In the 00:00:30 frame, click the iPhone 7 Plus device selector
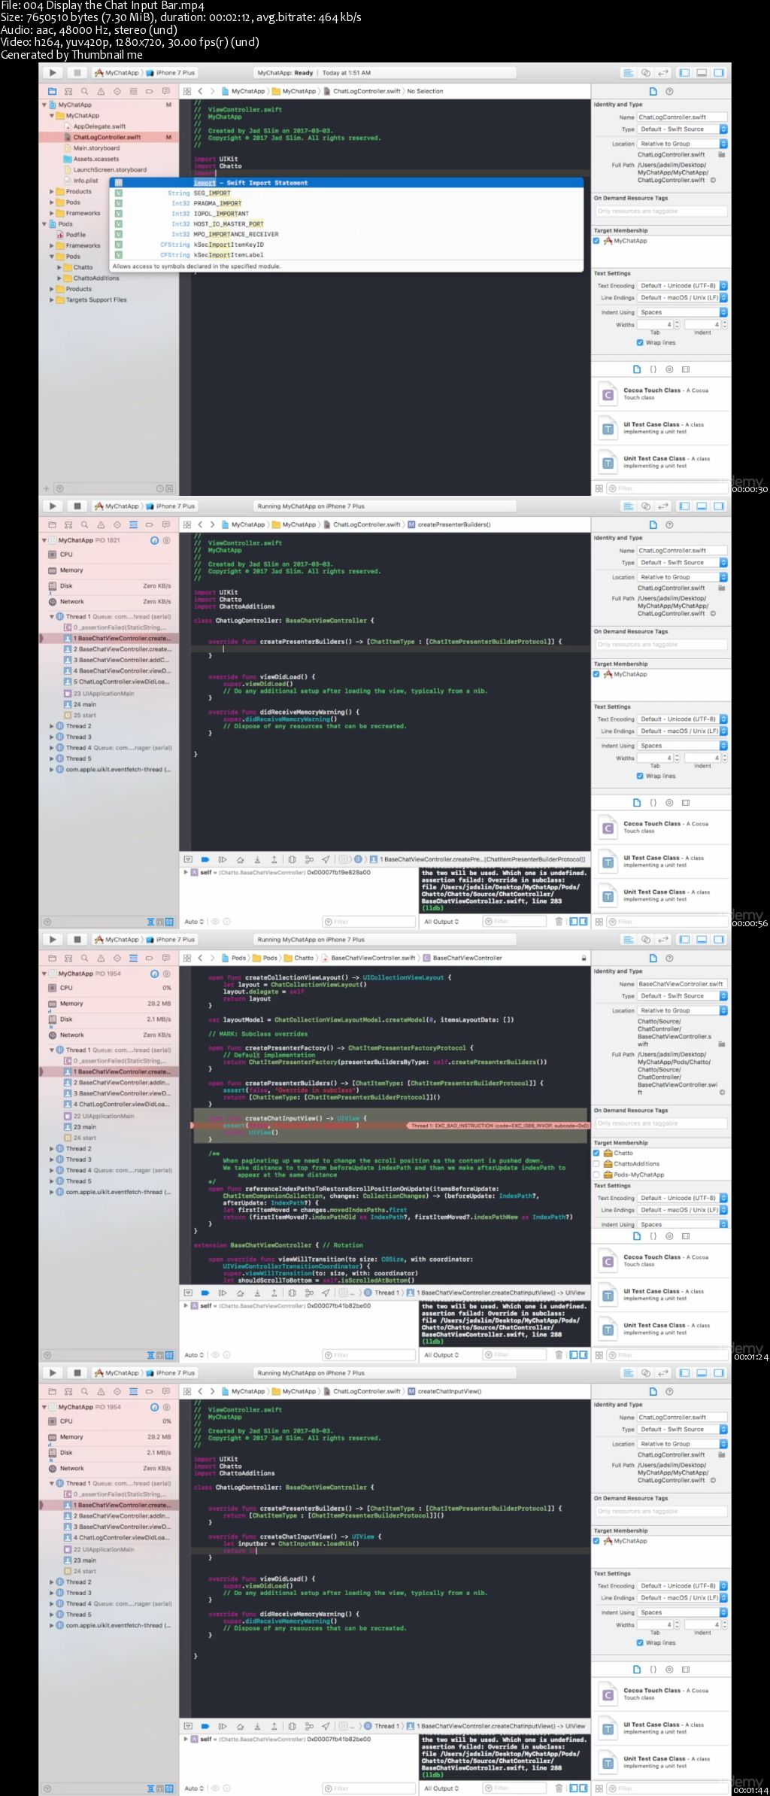The image size is (770, 1796). pyautogui.click(x=171, y=73)
